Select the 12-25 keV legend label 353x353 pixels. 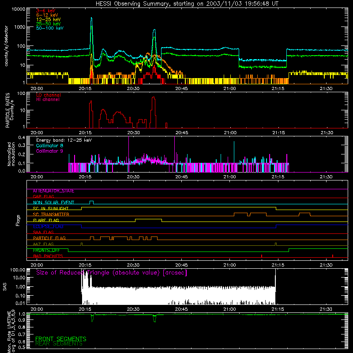(49, 19)
